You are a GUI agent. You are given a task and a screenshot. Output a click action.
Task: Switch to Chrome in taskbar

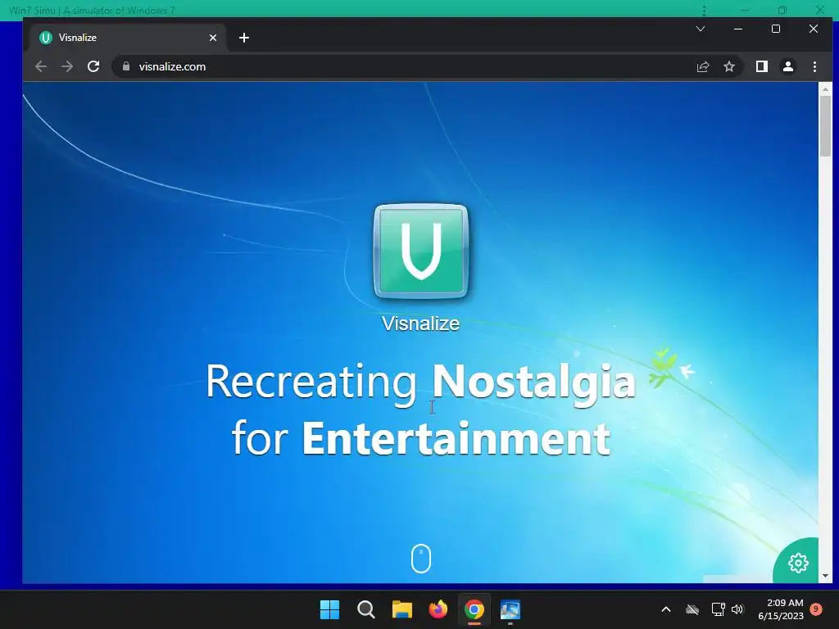474,609
